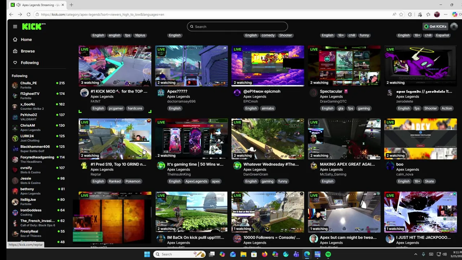462x260 pixels.
Task: Open Firefox from taskbar
Action: tap(265, 254)
